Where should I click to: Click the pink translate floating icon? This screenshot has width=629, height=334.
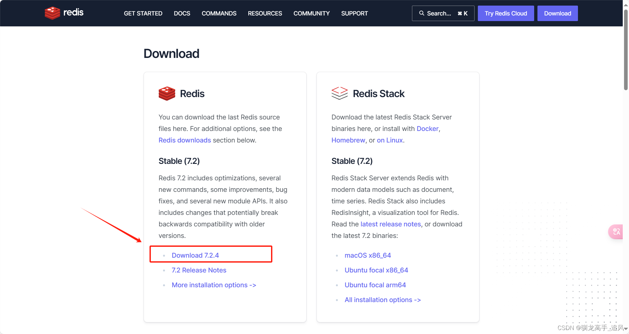pyautogui.click(x=616, y=232)
